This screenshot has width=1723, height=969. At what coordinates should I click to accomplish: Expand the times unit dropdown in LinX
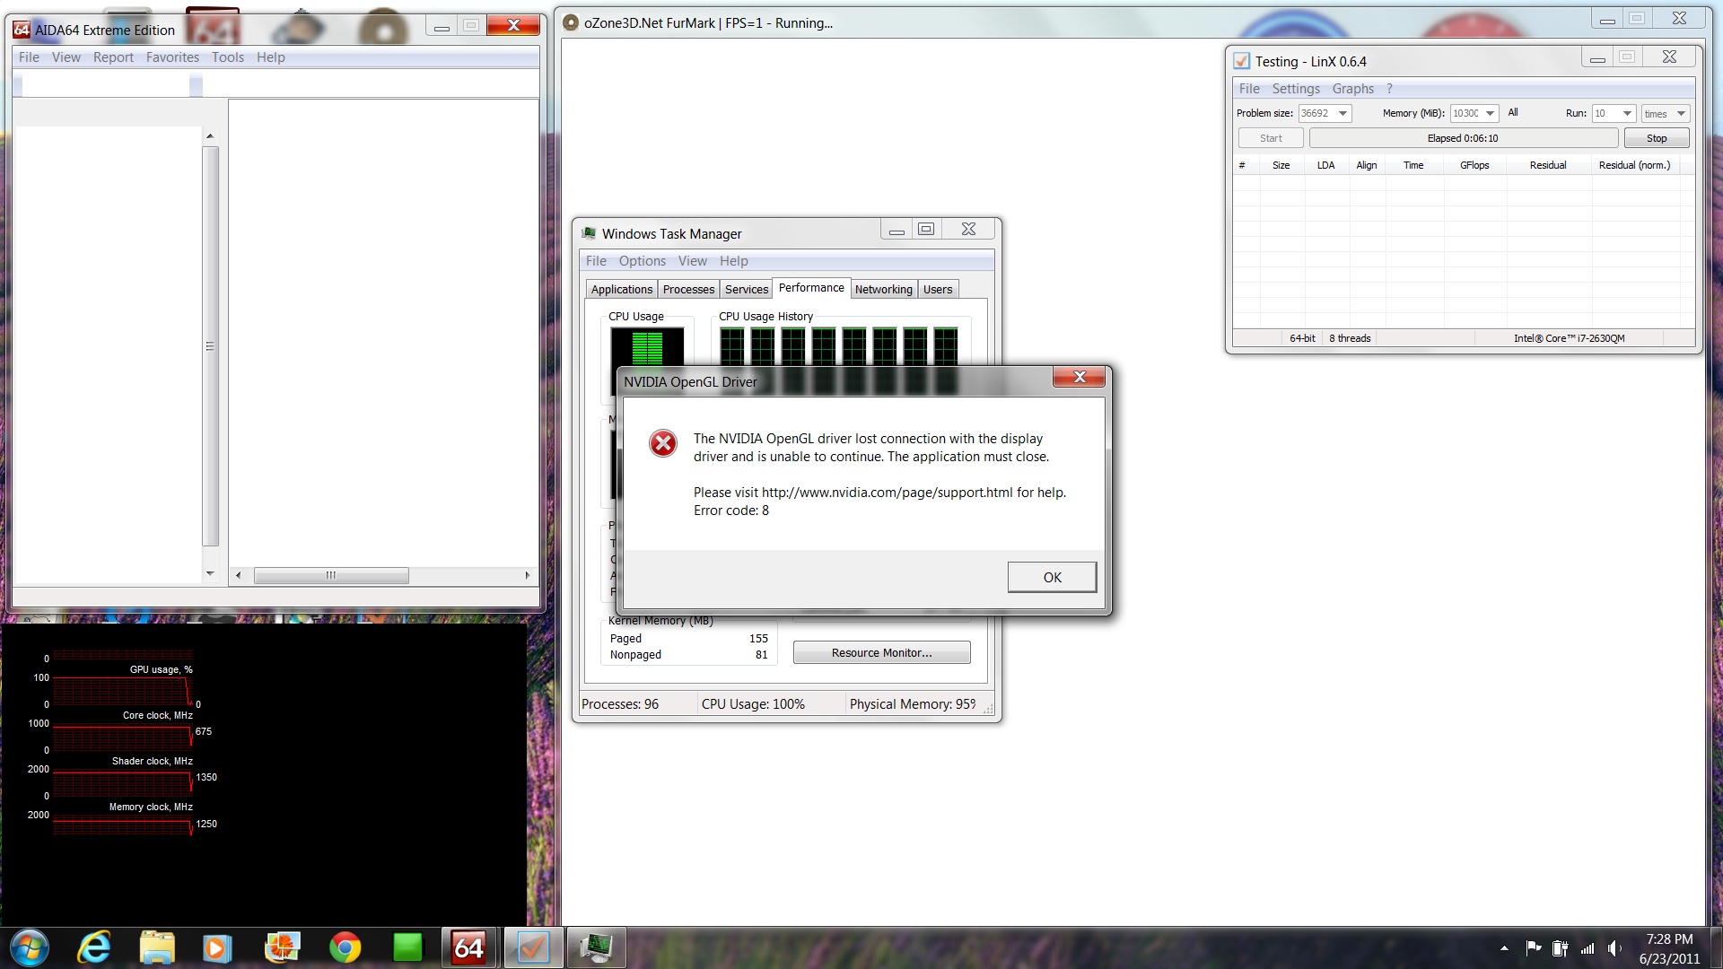pos(1681,113)
